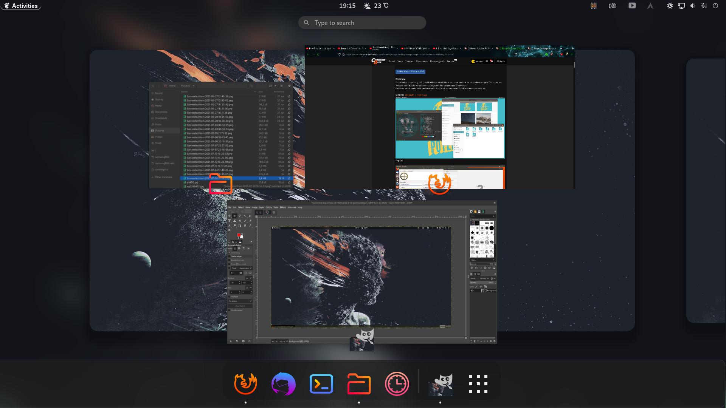This screenshot has height=408, width=726.
Task: Click the camera screenshot icon in top bar
Action: 613,6
